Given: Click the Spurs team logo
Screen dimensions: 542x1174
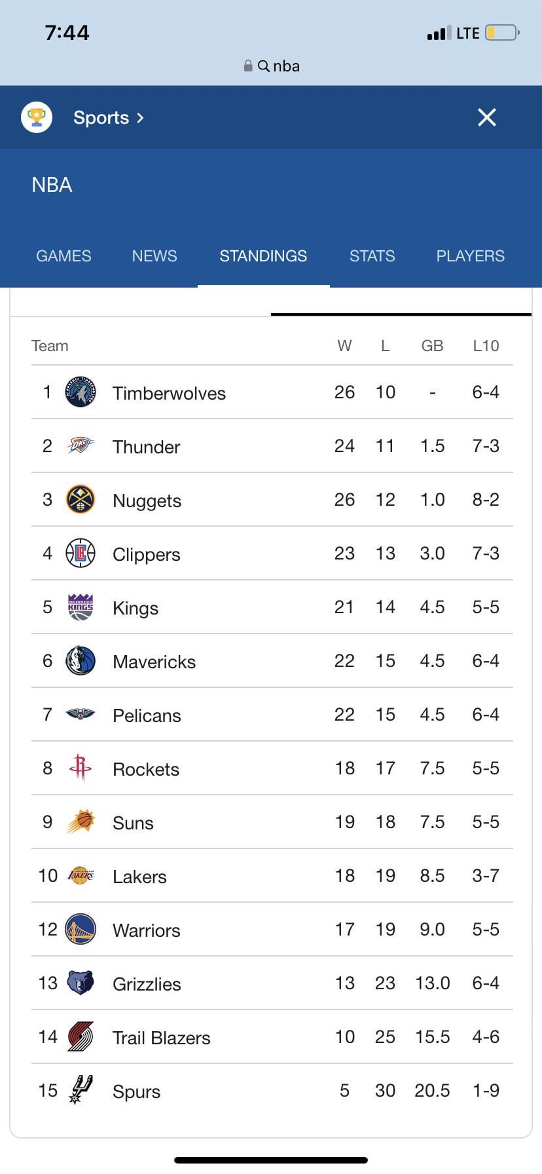Looking at the screenshot, I should 81,1091.
